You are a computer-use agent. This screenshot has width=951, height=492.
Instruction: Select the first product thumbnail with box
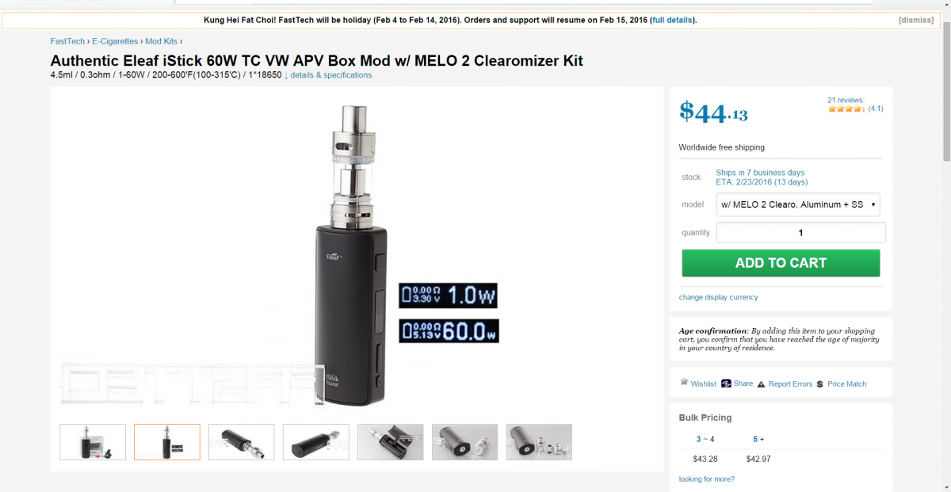pyautogui.click(x=93, y=442)
